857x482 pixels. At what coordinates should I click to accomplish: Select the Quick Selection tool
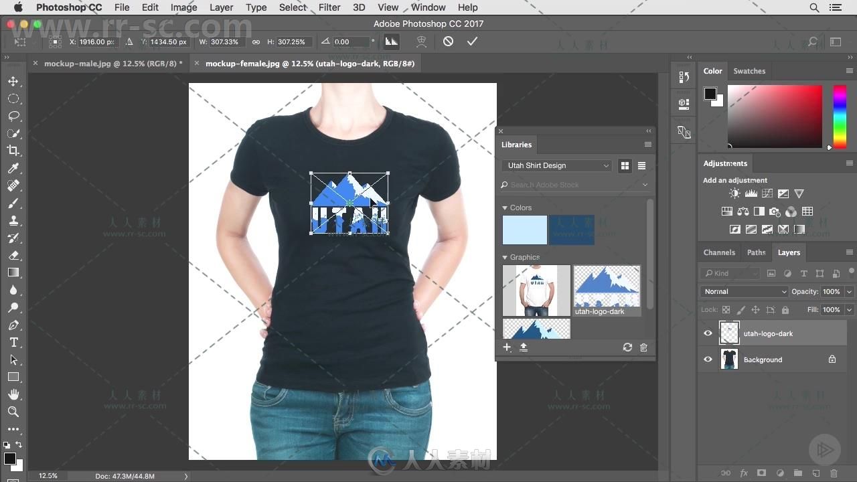click(13, 133)
